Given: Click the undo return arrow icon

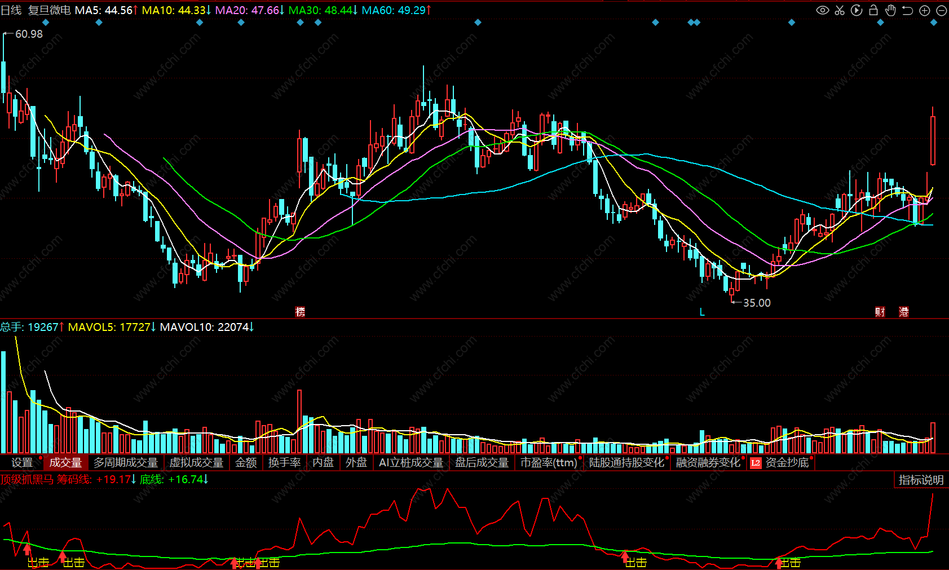Looking at the screenshot, I should [907, 10].
